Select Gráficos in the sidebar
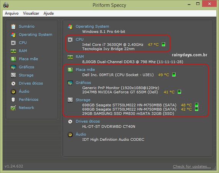The image size is (219, 173). [27, 67]
